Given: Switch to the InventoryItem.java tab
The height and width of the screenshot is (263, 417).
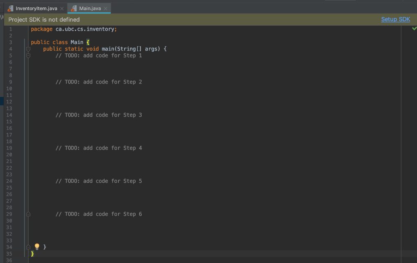Looking at the screenshot, I should [x=36, y=9].
